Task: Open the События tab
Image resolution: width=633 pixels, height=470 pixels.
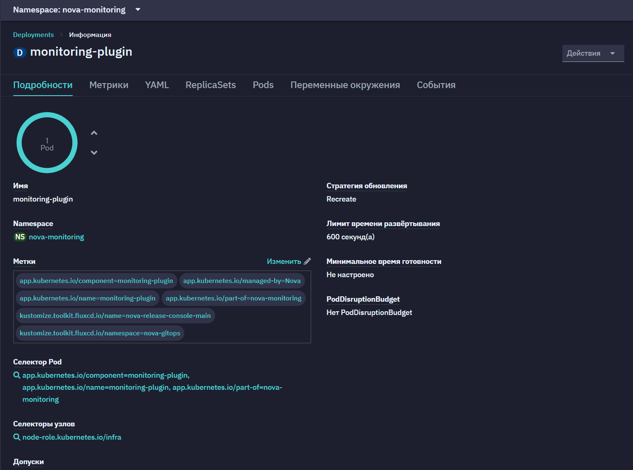Action: 436,85
